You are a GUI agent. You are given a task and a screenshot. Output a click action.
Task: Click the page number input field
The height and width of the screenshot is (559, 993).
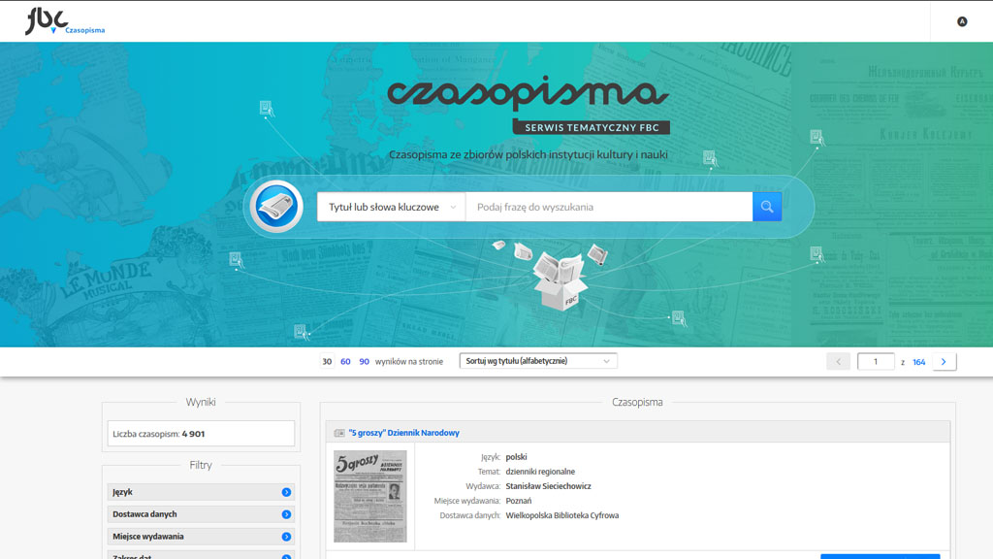[x=876, y=361]
